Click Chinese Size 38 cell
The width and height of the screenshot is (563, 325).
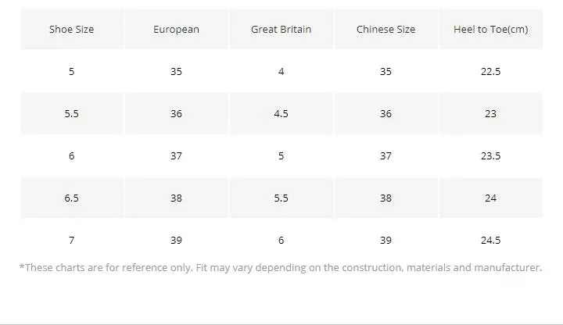pyautogui.click(x=385, y=198)
